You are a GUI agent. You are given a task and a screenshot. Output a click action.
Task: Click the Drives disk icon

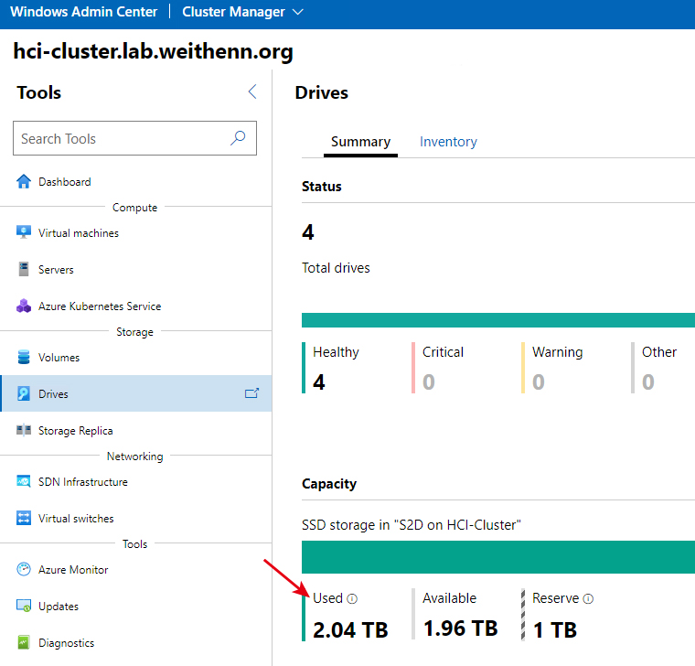24,393
